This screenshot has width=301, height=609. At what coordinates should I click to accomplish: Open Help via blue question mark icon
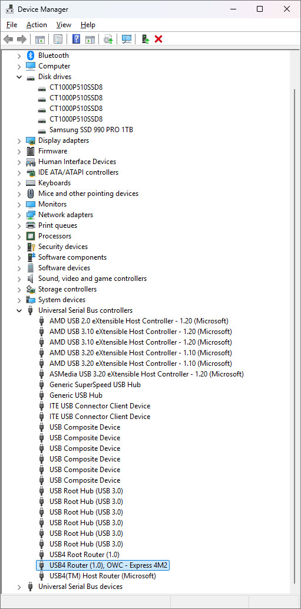[77, 39]
